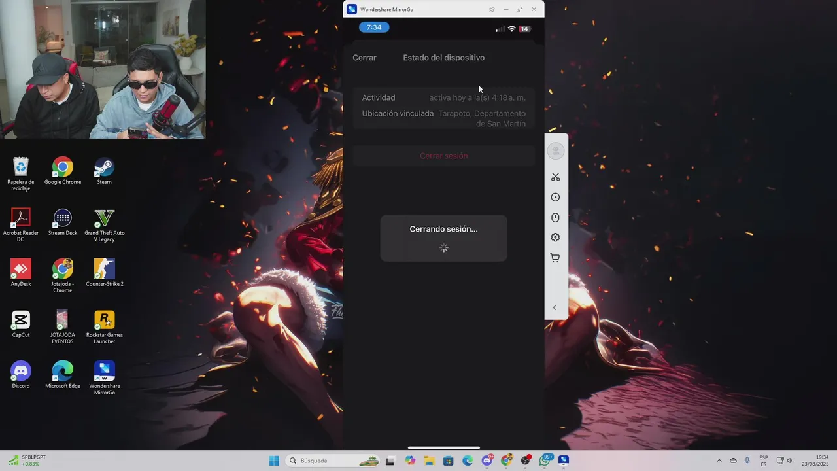Click the MirrorGo compact-mode arrows icon
This screenshot has width=837, height=471.
click(x=520, y=10)
